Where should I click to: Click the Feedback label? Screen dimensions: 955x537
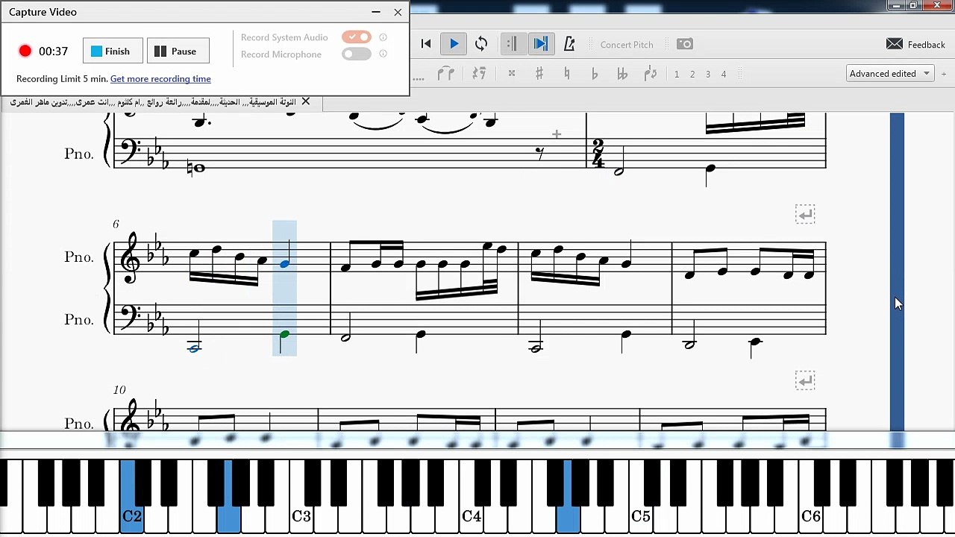(927, 45)
